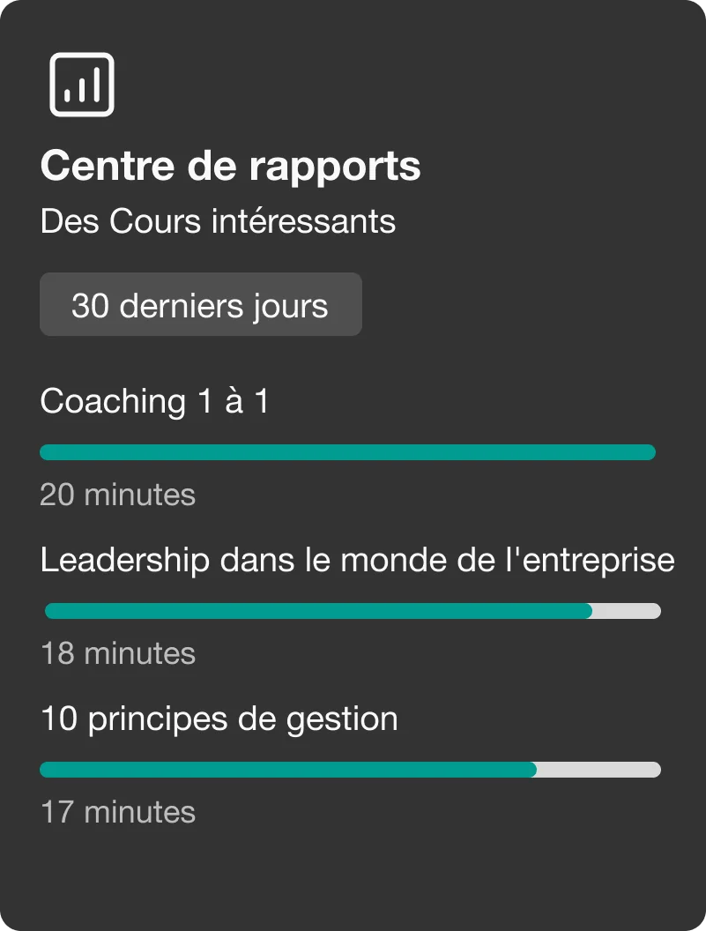This screenshot has height=931, width=706.
Task: Click the word intéressants in the subtitle
Action: [x=303, y=221]
